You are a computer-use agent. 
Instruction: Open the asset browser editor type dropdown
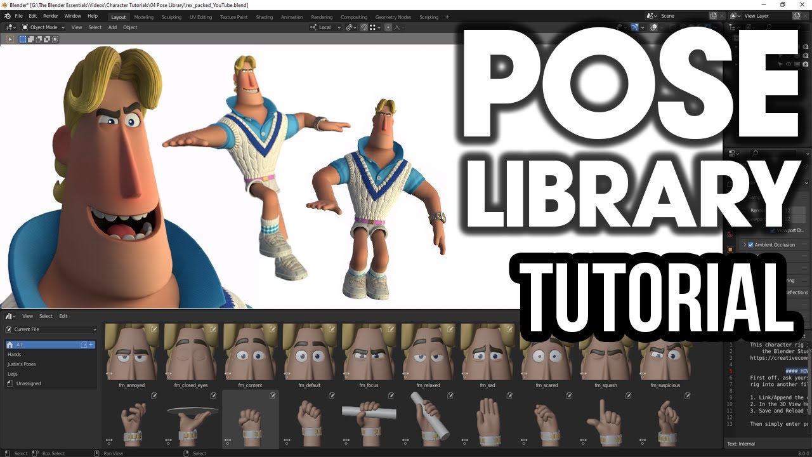click(11, 316)
